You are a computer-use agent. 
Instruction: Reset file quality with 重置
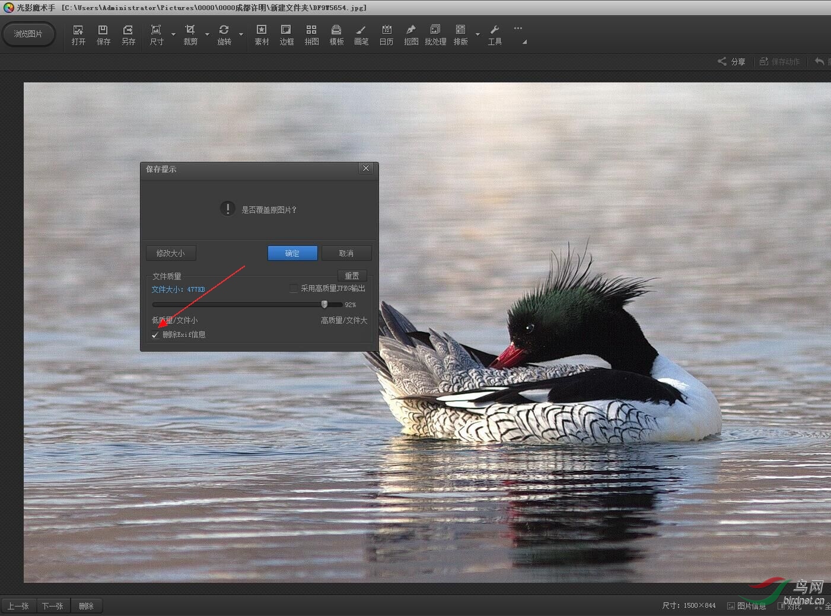point(352,276)
